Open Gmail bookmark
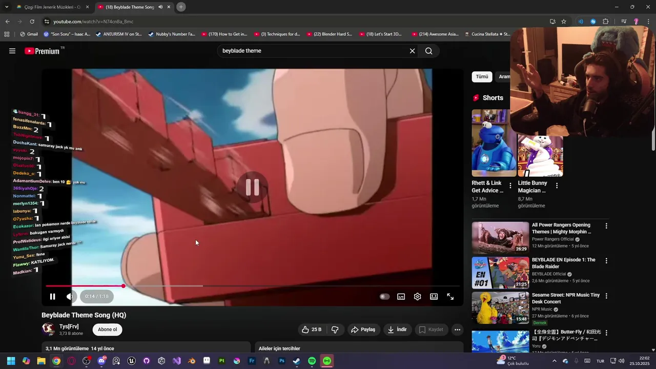The height and width of the screenshot is (369, 656). (29, 34)
